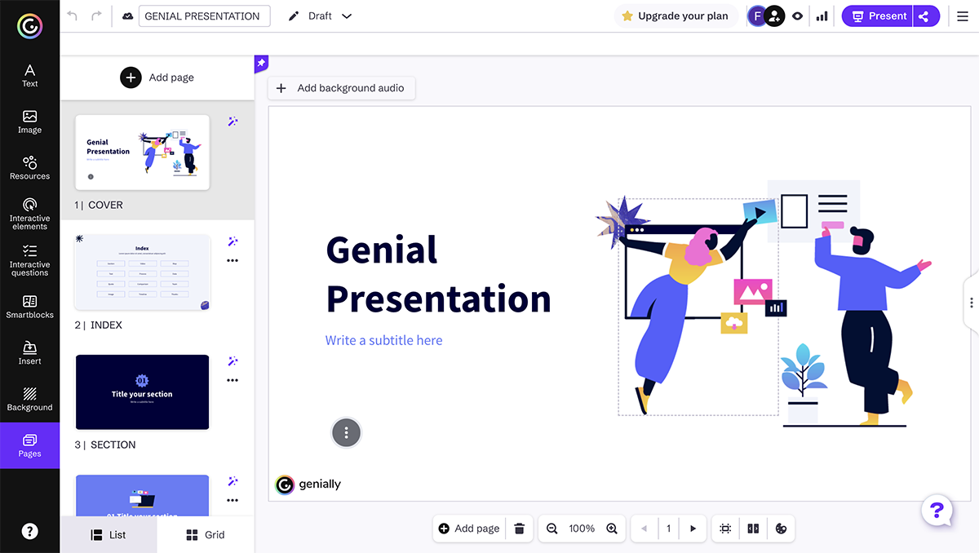Open the user avatar F profile
Viewport: 979px width, 553px height.
[757, 15]
